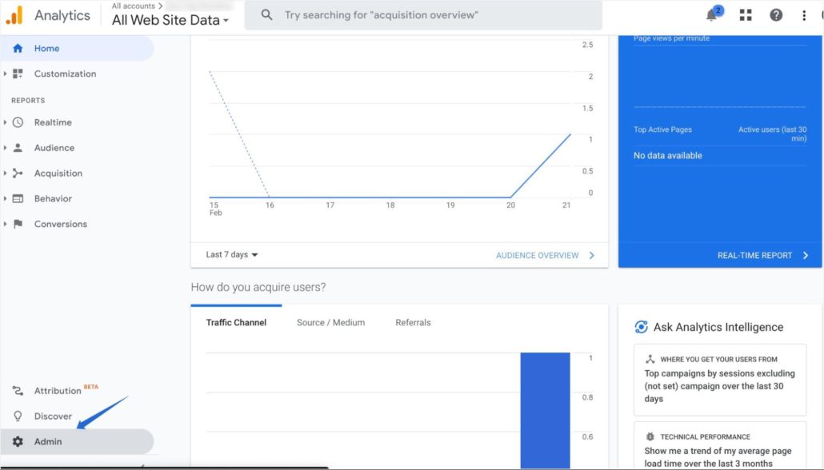Click the Behavior window icon
The width and height of the screenshot is (824, 470).
pyautogui.click(x=18, y=198)
